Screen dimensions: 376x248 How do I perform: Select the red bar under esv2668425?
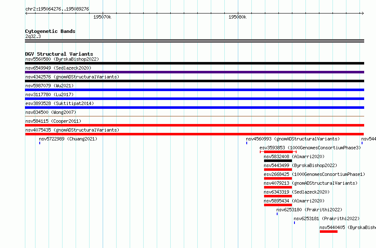[x=278, y=178]
